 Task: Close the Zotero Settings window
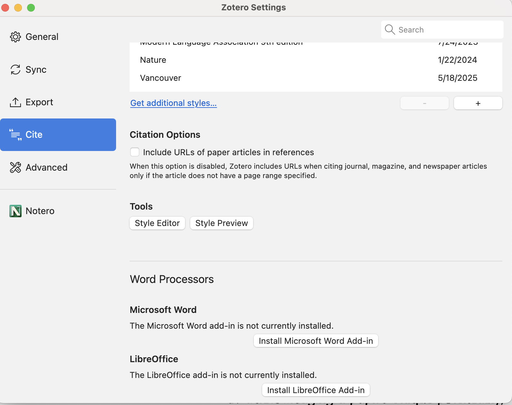[x=5, y=7]
